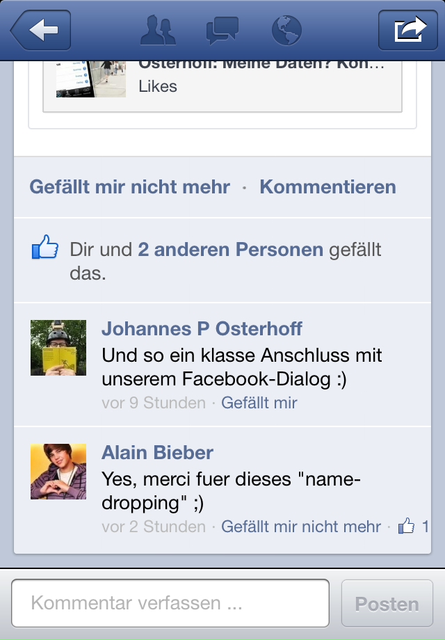
Task: Open the notifications globe icon
Action: pos(286,30)
